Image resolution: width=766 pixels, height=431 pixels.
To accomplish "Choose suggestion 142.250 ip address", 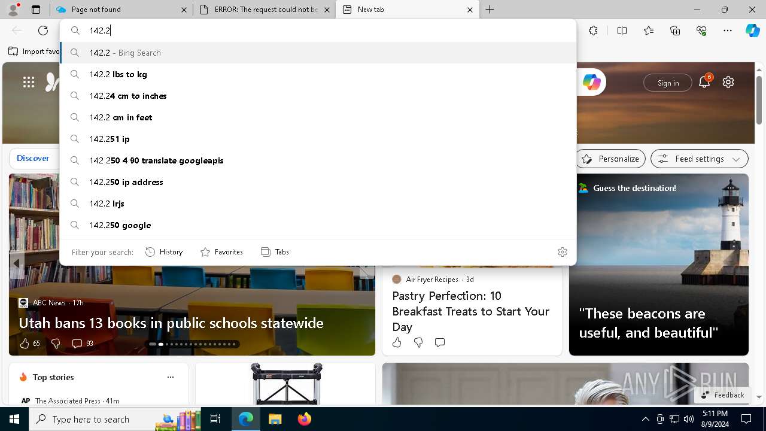I will (318, 182).
